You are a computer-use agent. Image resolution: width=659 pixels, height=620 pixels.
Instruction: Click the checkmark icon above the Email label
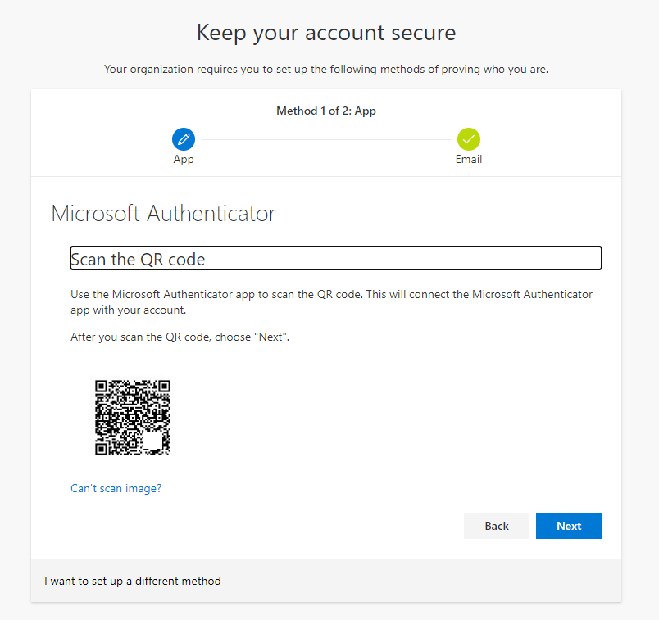coord(468,138)
